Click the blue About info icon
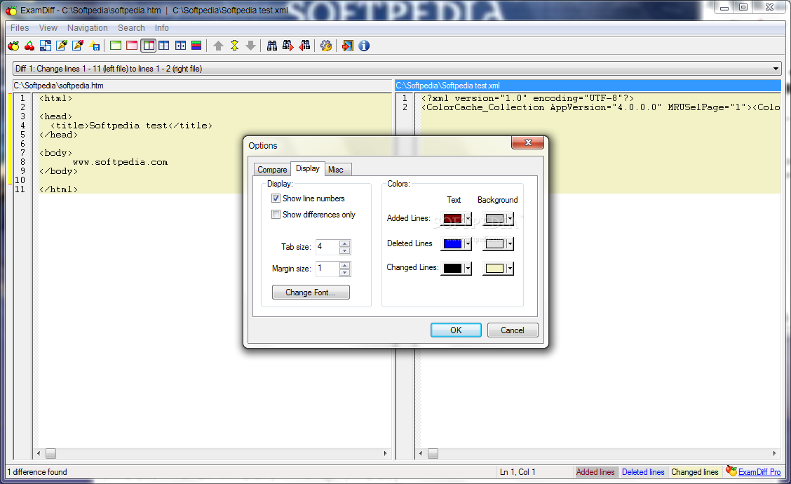 (364, 46)
